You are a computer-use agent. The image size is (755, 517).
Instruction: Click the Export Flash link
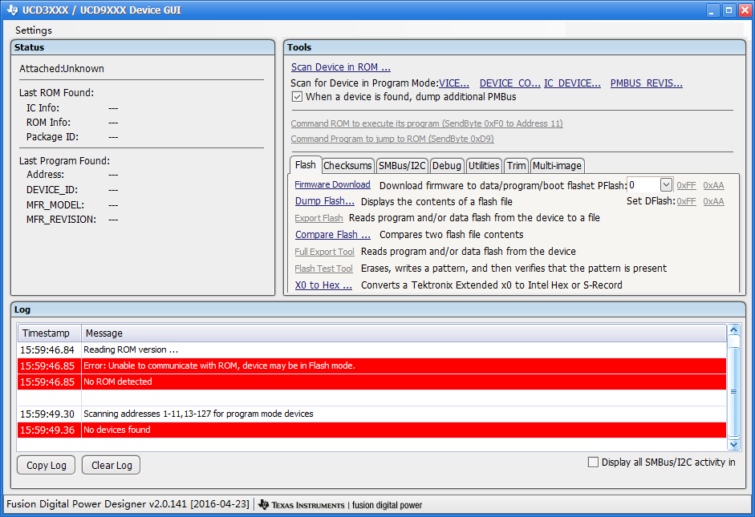click(319, 218)
